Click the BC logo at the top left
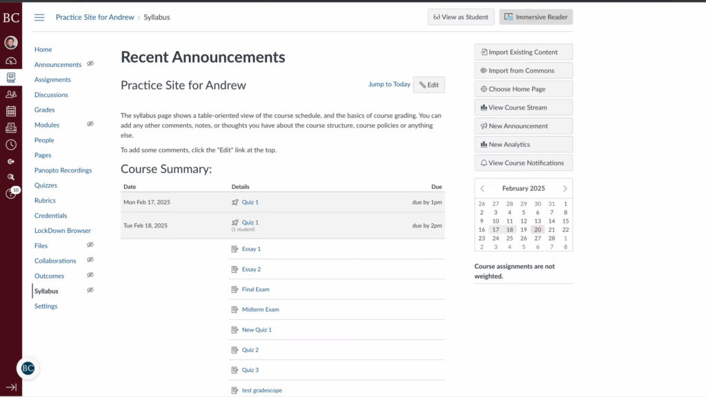Image resolution: width=706 pixels, height=397 pixels. [x=10, y=17]
